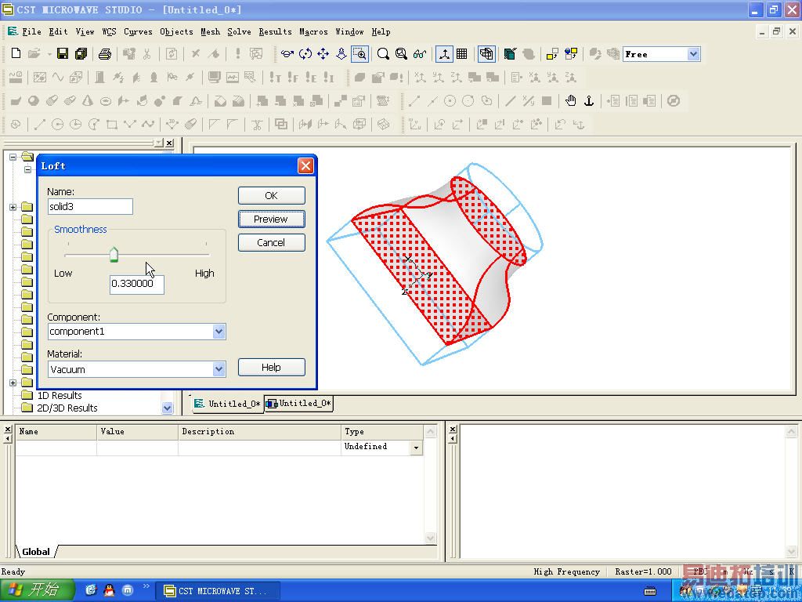Image resolution: width=802 pixels, height=602 pixels.
Task: Click the green cutting plane cube icon
Action: pyautogui.click(x=509, y=54)
